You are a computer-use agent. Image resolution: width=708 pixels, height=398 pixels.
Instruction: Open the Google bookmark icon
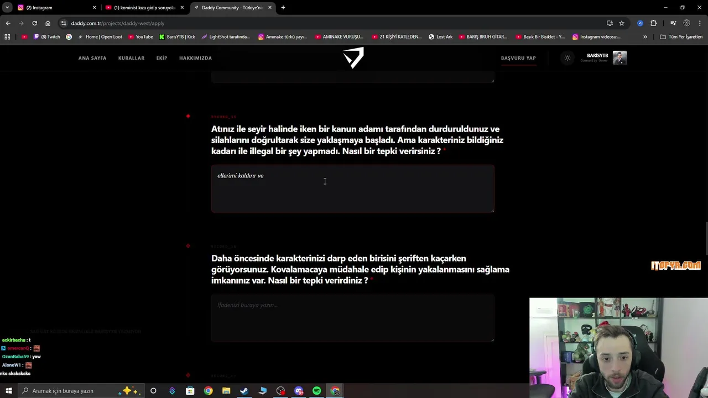[x=69, y=37]
